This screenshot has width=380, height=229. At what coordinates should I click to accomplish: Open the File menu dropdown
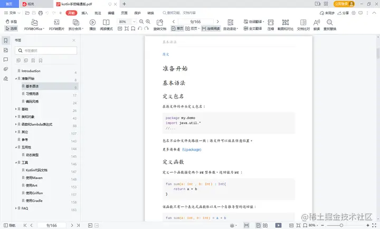(x=12, y=13)
